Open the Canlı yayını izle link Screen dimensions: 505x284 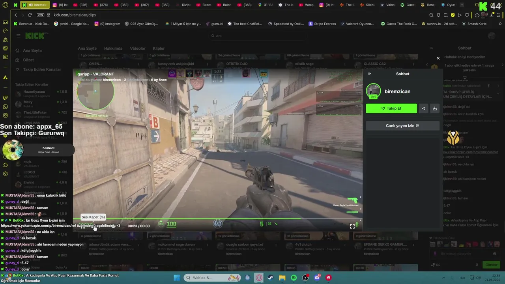click(402, 126)
